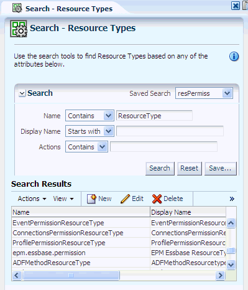Click the information icon beside the description

[234, 56]
